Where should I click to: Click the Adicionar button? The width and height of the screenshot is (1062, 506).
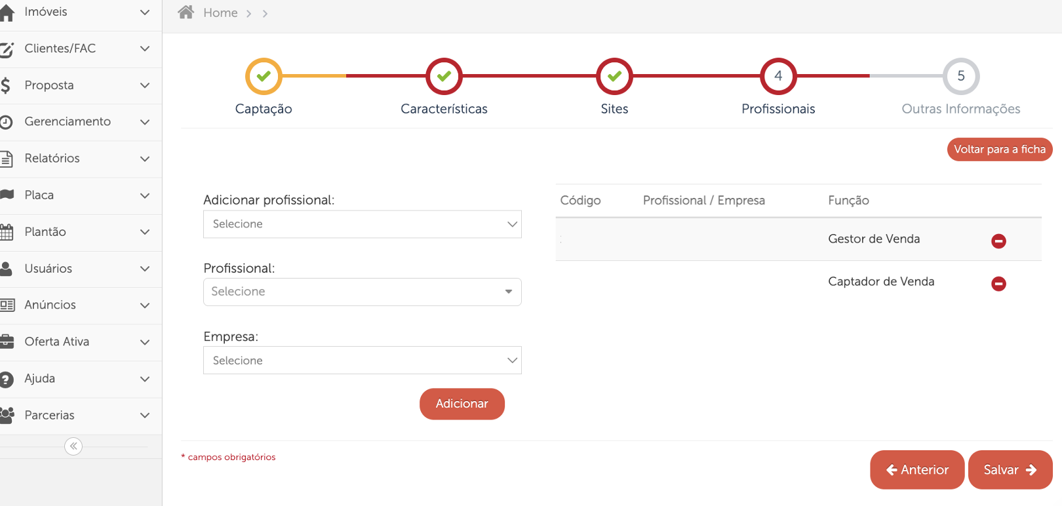(x=462, y=404)
